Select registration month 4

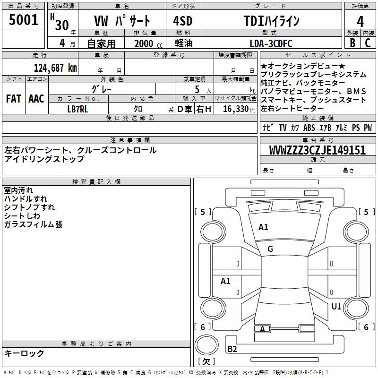(x=62, y=43)
